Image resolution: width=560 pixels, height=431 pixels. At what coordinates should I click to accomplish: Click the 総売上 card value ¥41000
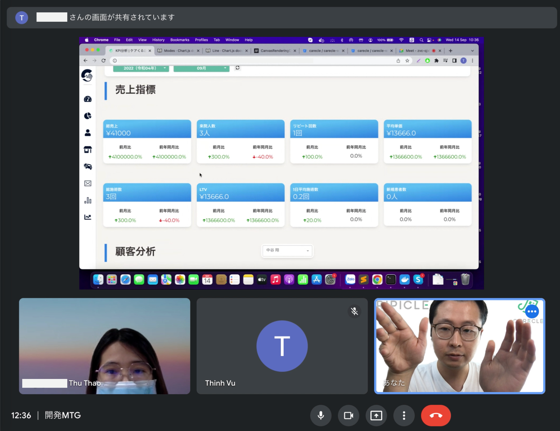click(118, 133)
